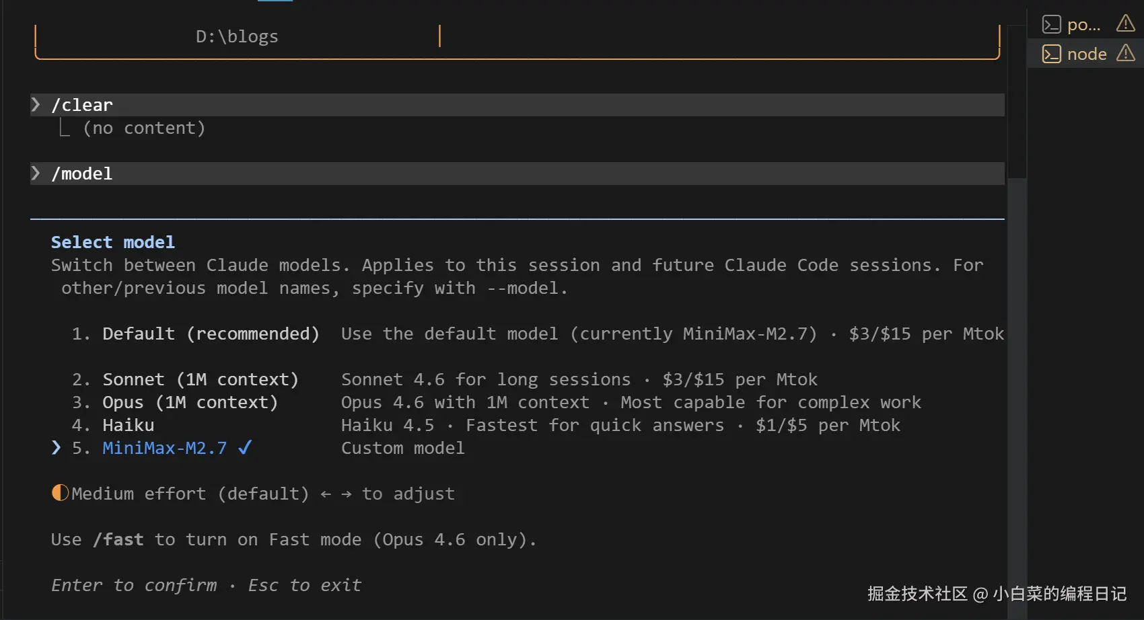
Task: Click the right arrow to raise effort
Action: [347, 494]
